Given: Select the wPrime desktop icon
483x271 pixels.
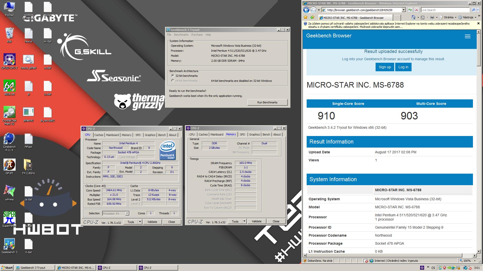Looking at the screenshot, I should (9, 193).
